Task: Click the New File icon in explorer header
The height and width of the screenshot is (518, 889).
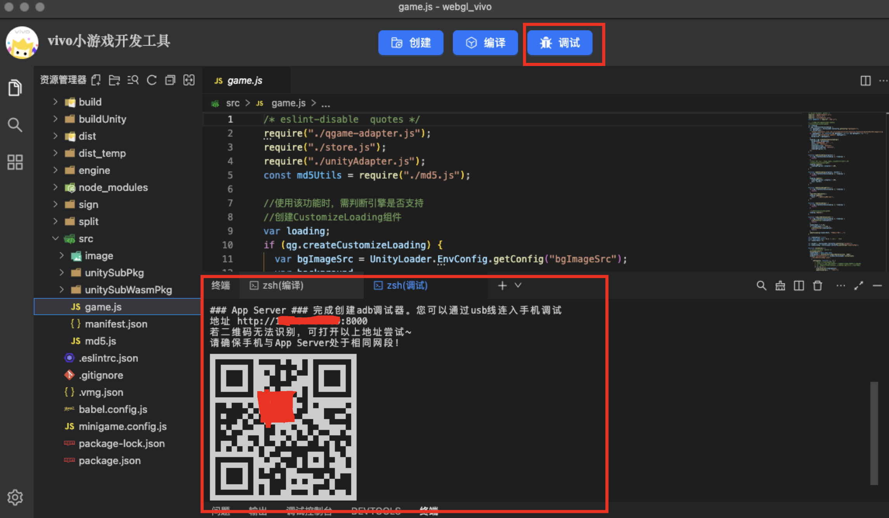Action: pos(96,80)
